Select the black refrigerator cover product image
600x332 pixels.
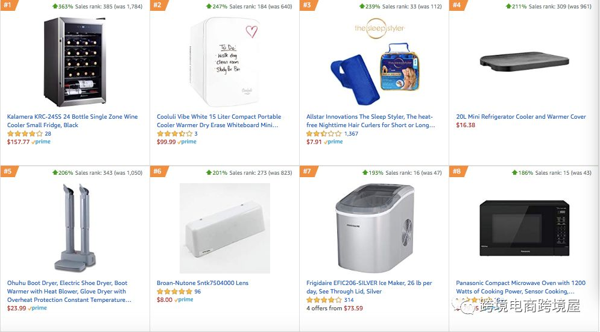524,61
